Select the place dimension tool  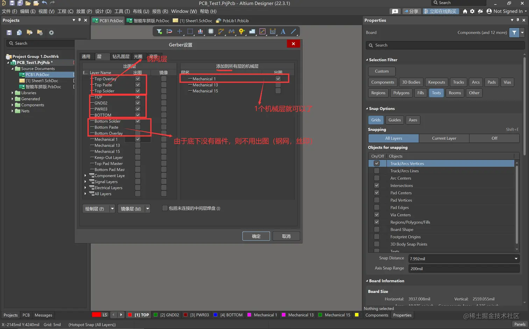273,31
